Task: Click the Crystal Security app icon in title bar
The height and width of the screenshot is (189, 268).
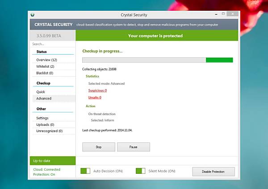Action: [x=33, y=15]
